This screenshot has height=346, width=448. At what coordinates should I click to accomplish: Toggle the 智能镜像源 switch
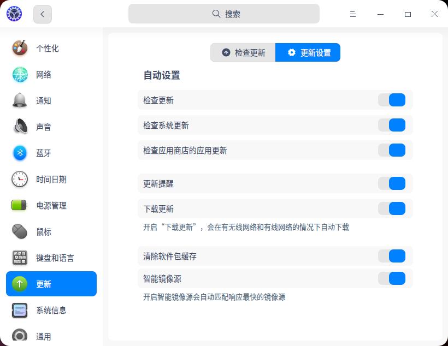coord(391,278)
